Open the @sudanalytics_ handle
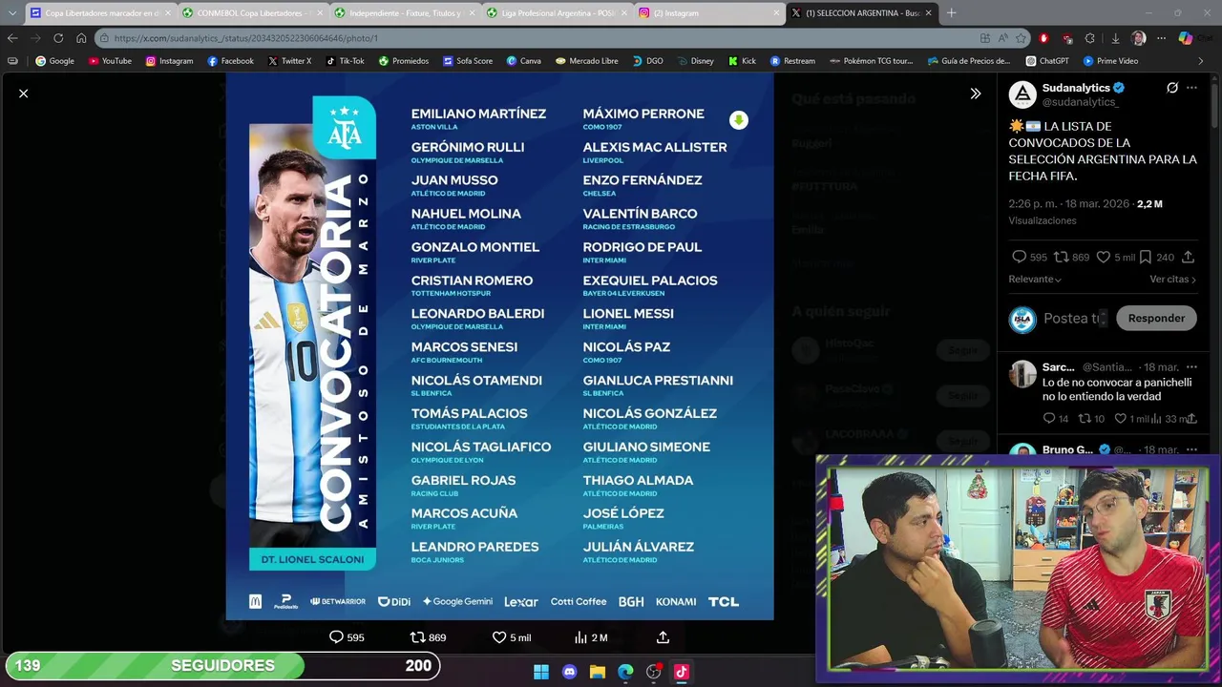Image resolution: width=1222 pixels, height=687 pixels. (1080, 102)
